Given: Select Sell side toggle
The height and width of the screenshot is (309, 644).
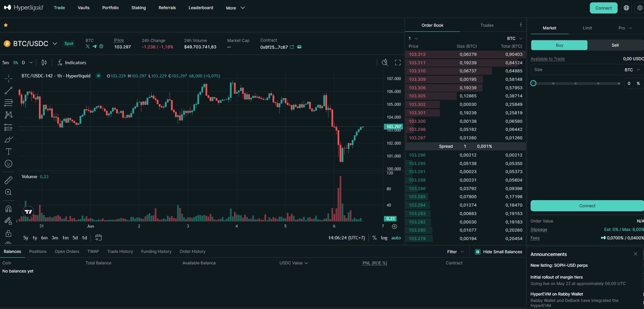Looking at the screenshot, I should (x=615, y=45).
